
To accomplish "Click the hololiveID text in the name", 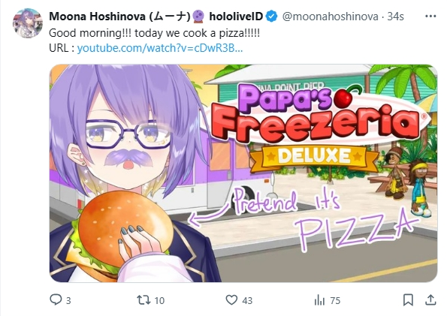I will click(236, 17).
